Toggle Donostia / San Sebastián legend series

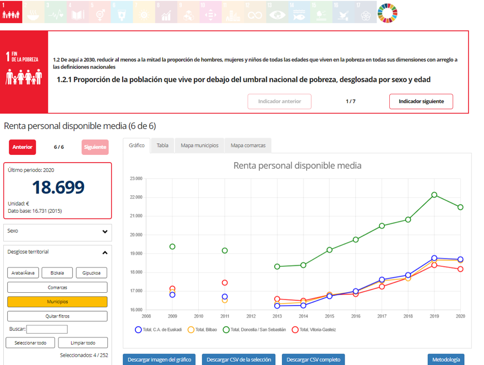[x=254, y=330]
